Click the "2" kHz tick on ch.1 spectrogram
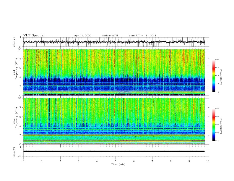This screenshot has height=181, width=234. [x=20, y=86]
